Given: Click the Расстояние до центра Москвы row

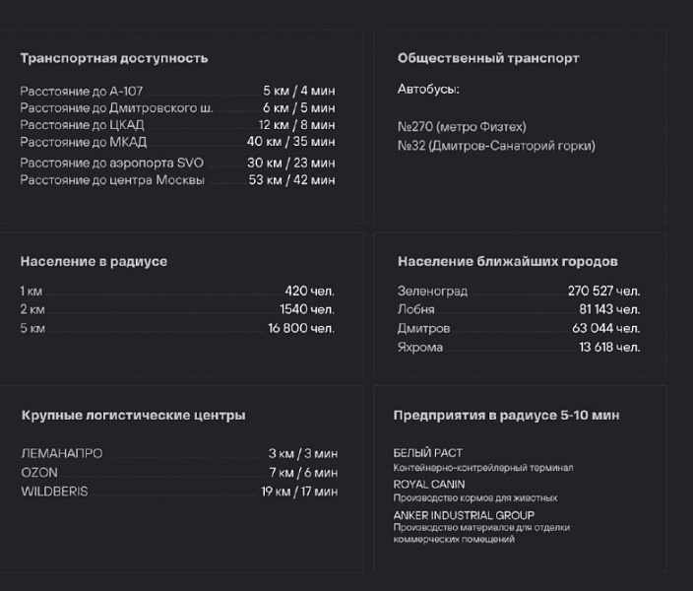Looking at the screenshot, I should (177, 180).
